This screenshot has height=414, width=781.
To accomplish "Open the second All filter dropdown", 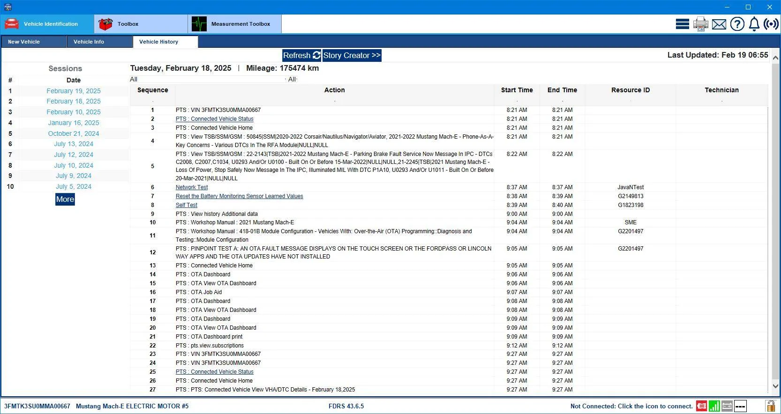I will click(x=293, y=79).
